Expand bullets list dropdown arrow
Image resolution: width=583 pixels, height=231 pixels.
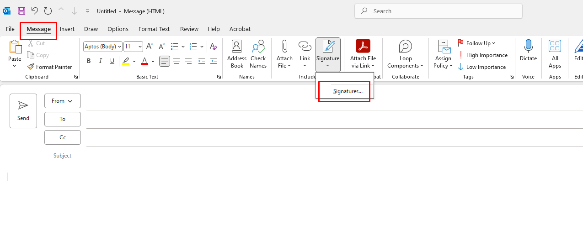click(183, 47)
